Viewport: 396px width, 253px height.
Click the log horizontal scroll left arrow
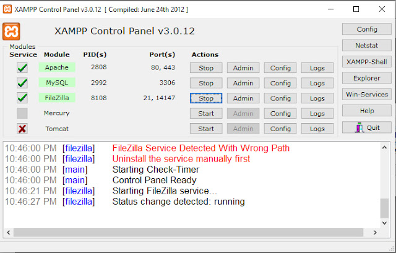9,233
